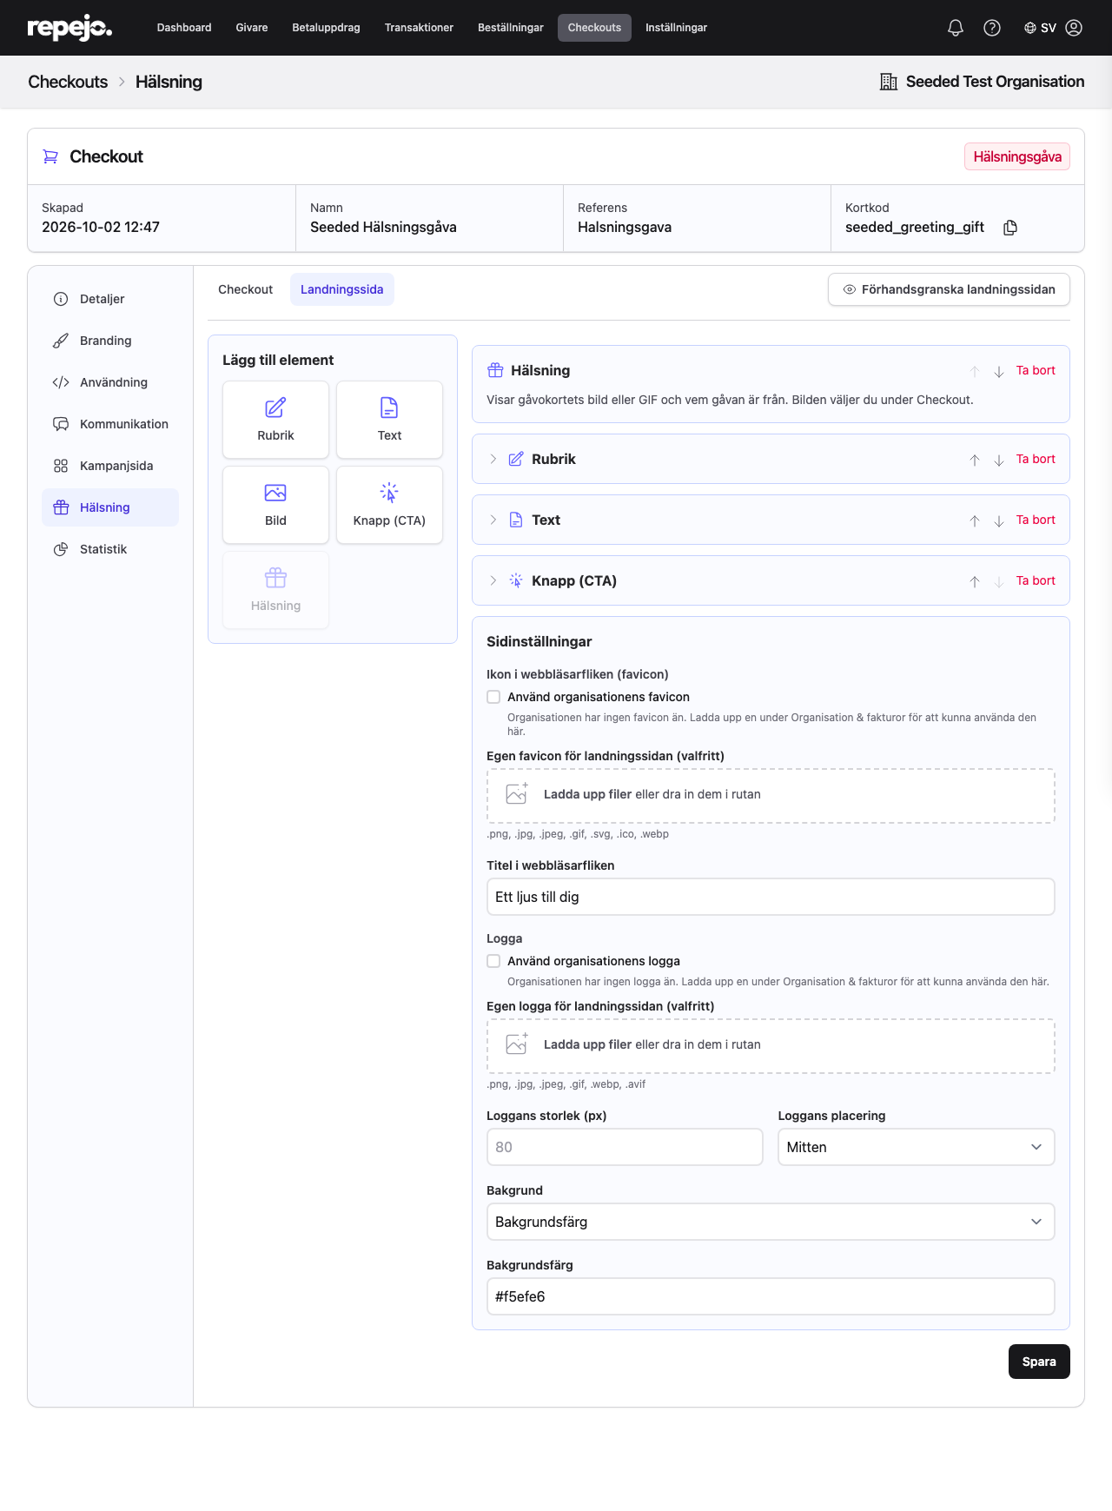1112x1511 pixels.
Task: Expand the Rubrik block
Action: click(493, 459)
